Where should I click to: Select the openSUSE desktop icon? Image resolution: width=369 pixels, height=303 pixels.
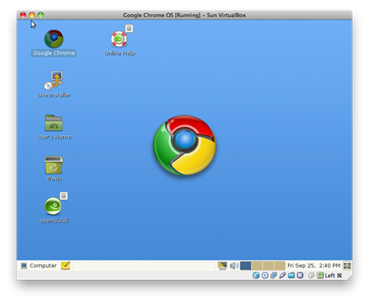coord(53,206)
